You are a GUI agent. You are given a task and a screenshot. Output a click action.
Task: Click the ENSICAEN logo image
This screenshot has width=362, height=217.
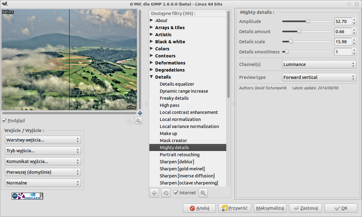tap(27, 196)
